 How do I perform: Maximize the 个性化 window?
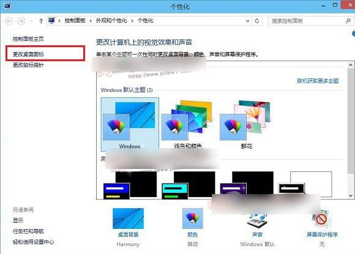coord(335,5)
